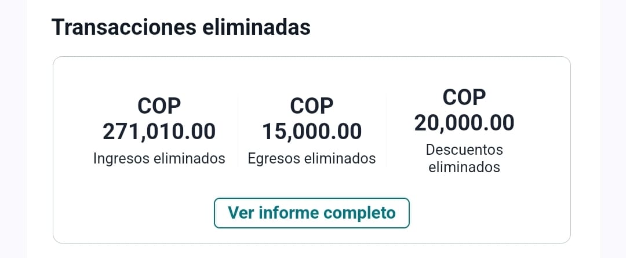The height and width of the screenshot is (258, 626).
Task: Select the Transacciones eliminadas heading
Action: 181,27
